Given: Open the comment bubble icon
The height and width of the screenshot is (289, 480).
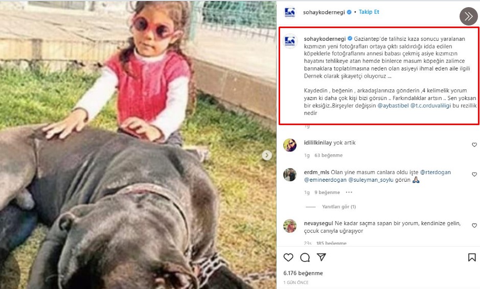Looking at the screenshot, I should [305, 257].
